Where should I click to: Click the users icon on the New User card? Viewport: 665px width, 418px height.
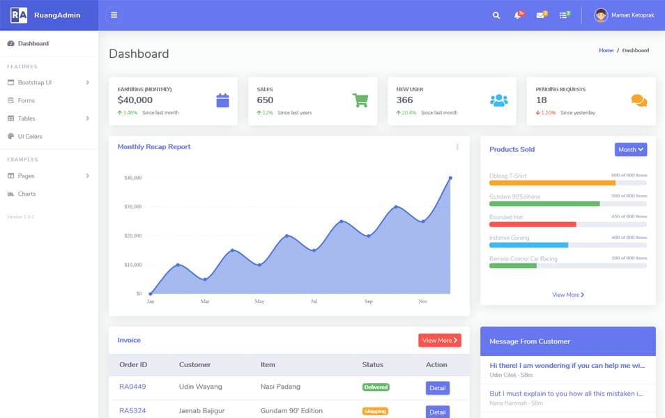[x=498, y=99]
